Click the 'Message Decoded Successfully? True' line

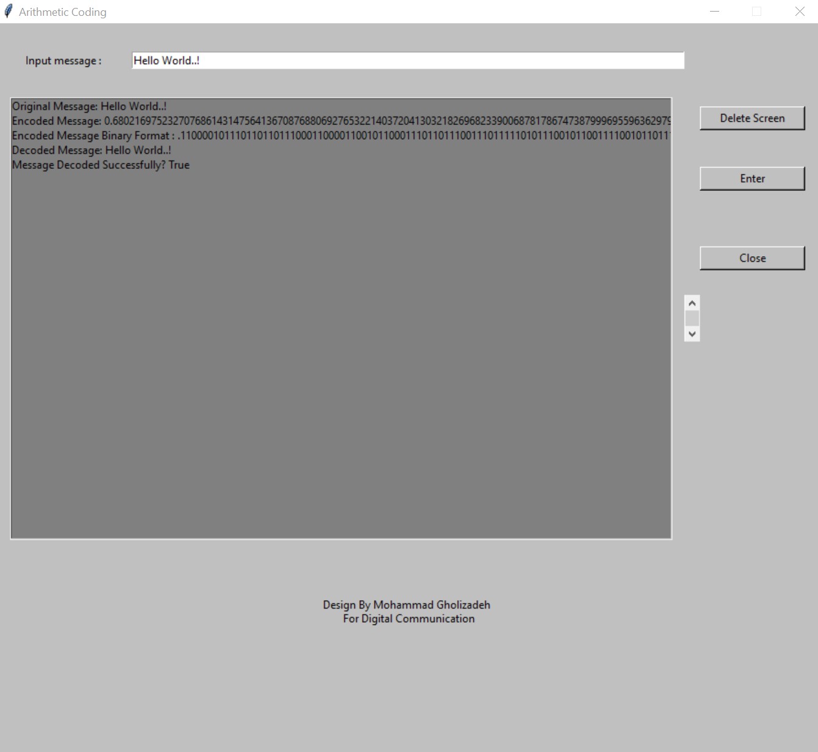coord(101,165)
